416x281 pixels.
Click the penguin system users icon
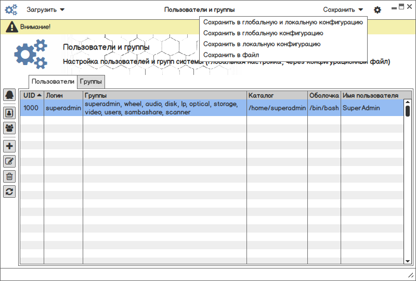9,95
